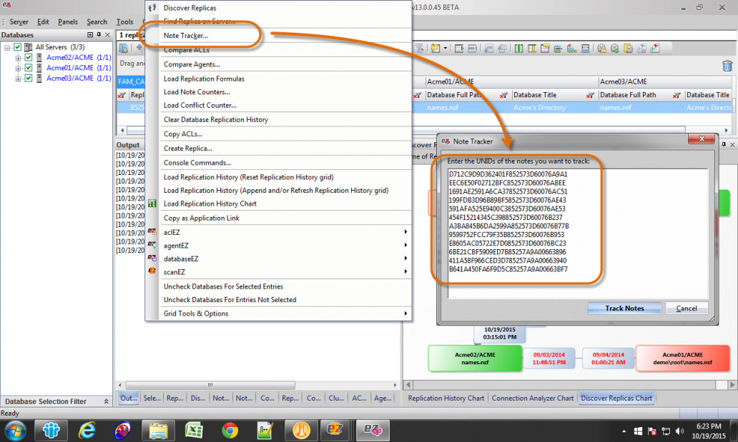Expand the Acme02/ACME tree node
Screen dimensions: 738x442
tap(18, 58)
